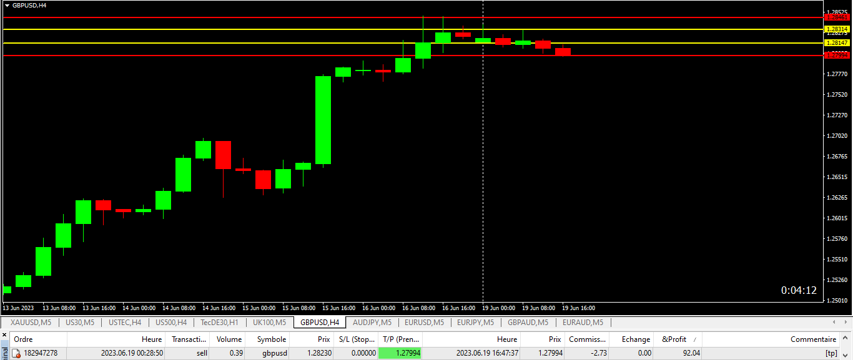Click the active GBPUSD,H4 tab

(320, 323)
